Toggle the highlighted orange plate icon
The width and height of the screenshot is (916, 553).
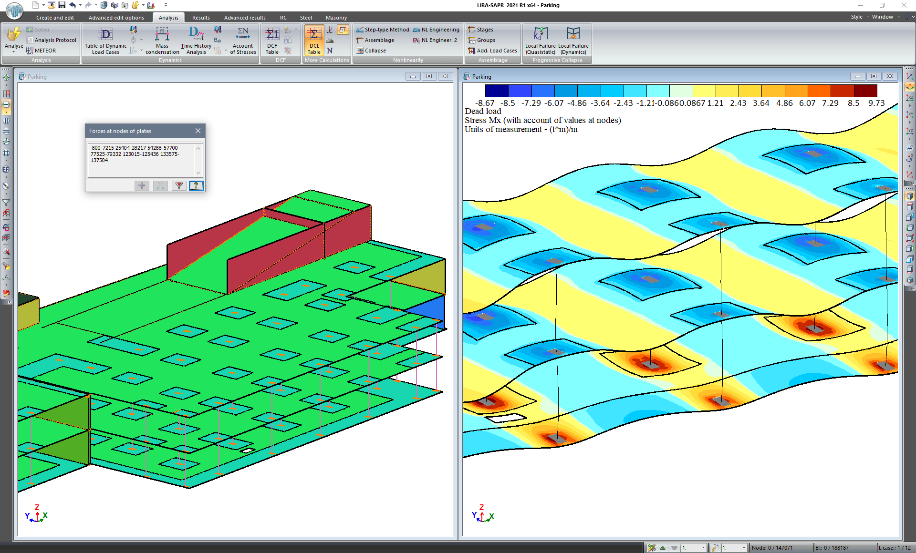(x=343, y=30)
